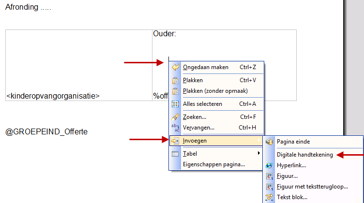Click the Ongedaan maken undo icon

[175, 67]
